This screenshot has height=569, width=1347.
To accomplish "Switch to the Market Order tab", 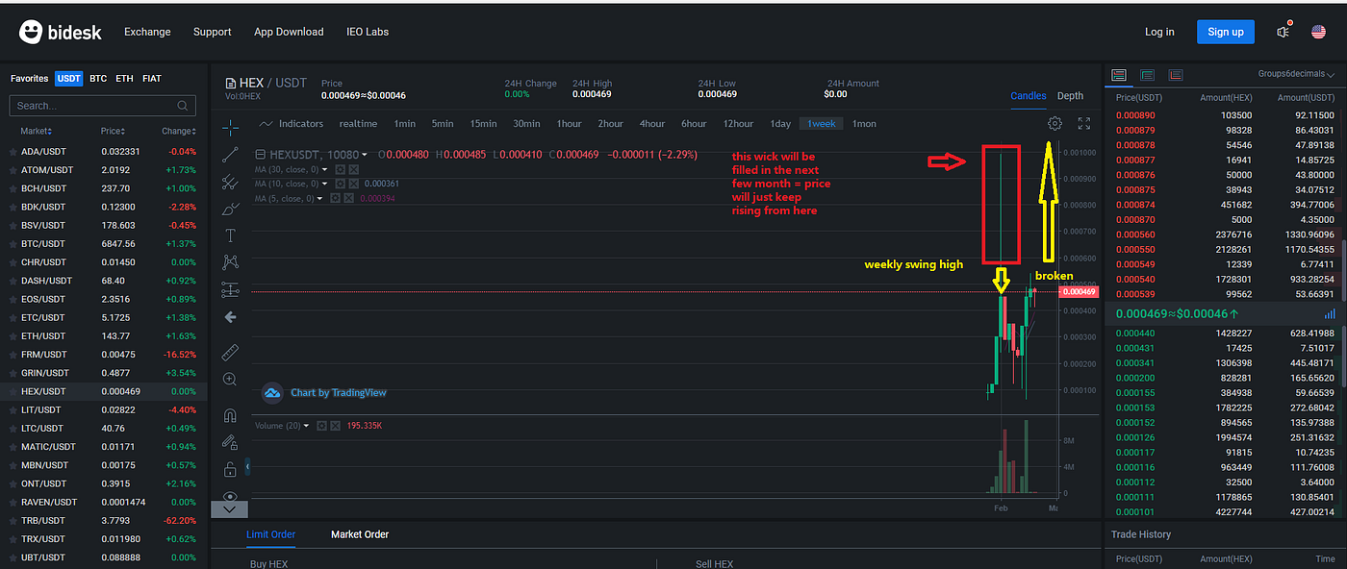I will pos(360,534).
